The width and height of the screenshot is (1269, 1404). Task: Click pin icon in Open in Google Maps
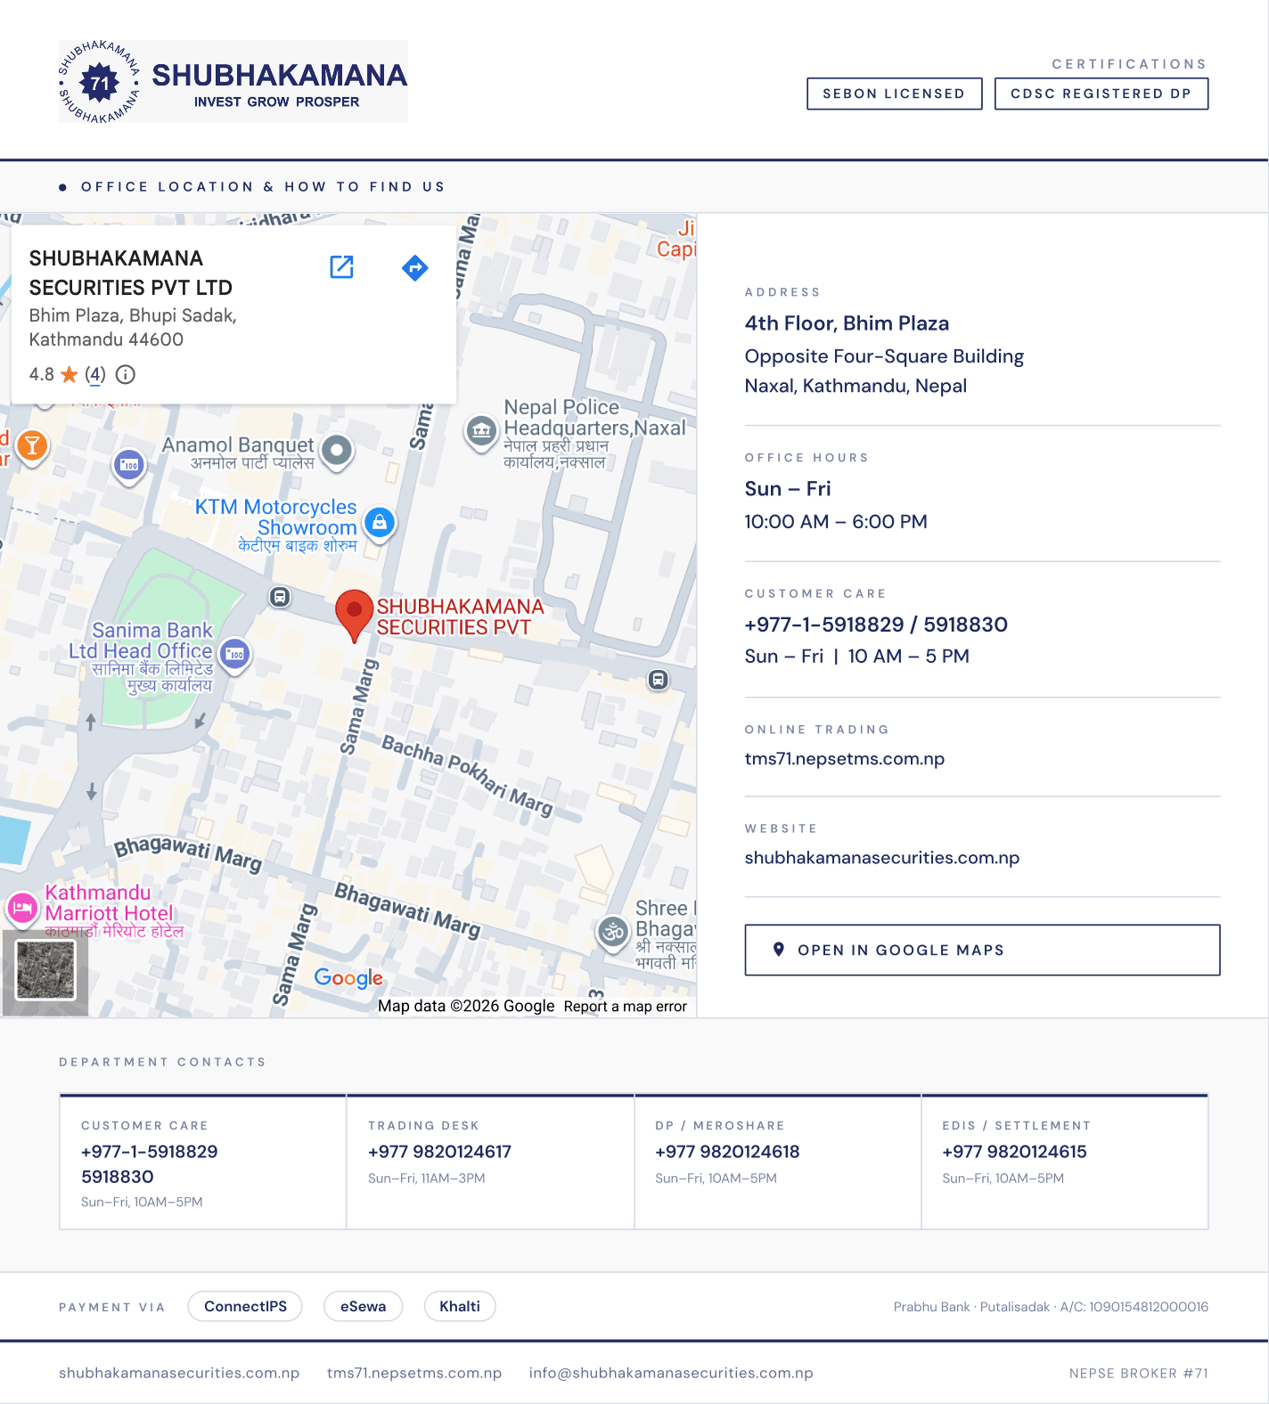pos(779,950)
